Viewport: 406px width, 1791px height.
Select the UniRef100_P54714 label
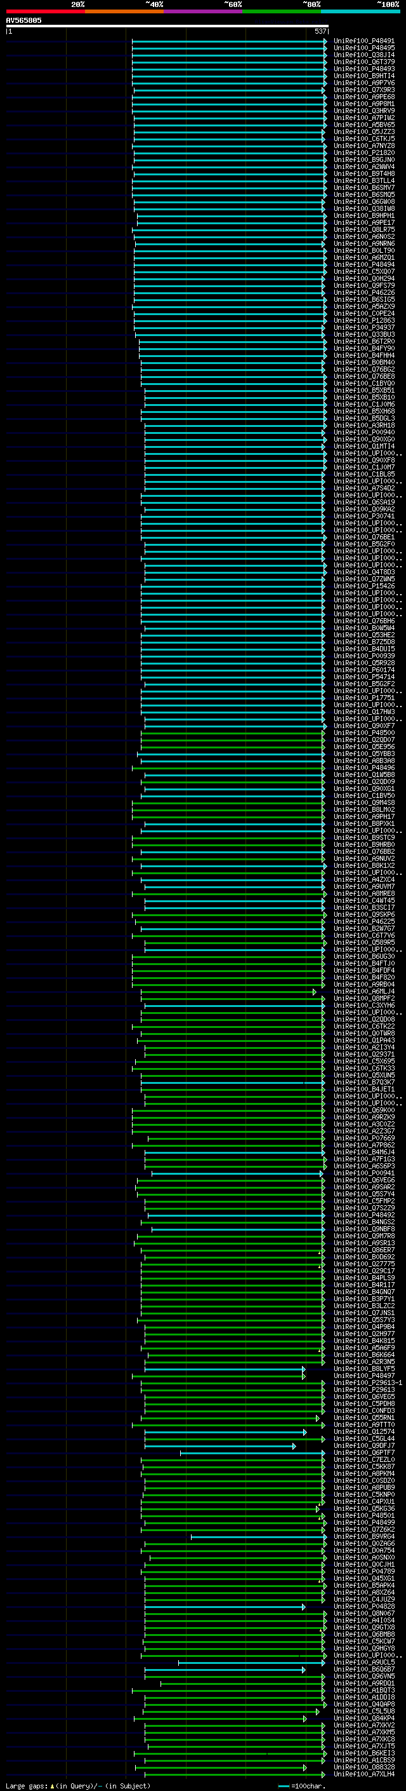pyautogui.click(x=363, y=677)
